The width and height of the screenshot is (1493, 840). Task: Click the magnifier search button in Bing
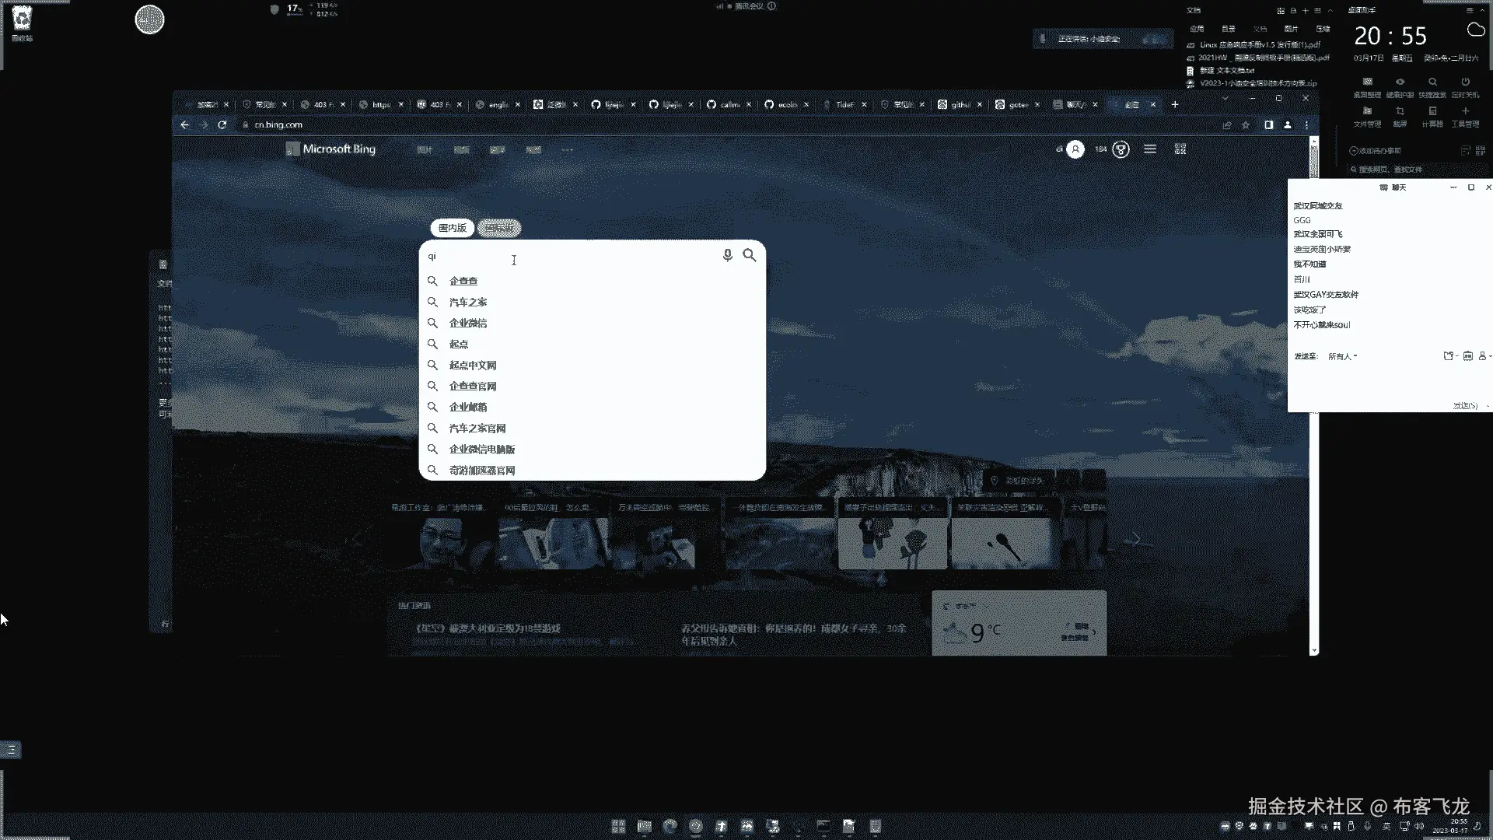(749, 255)
